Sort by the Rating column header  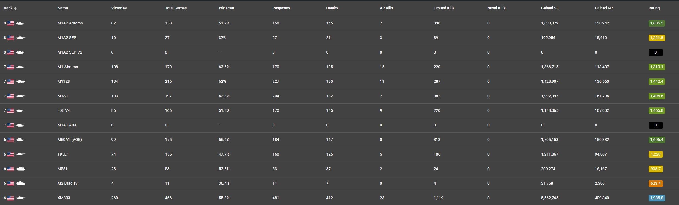pos(654,8)
